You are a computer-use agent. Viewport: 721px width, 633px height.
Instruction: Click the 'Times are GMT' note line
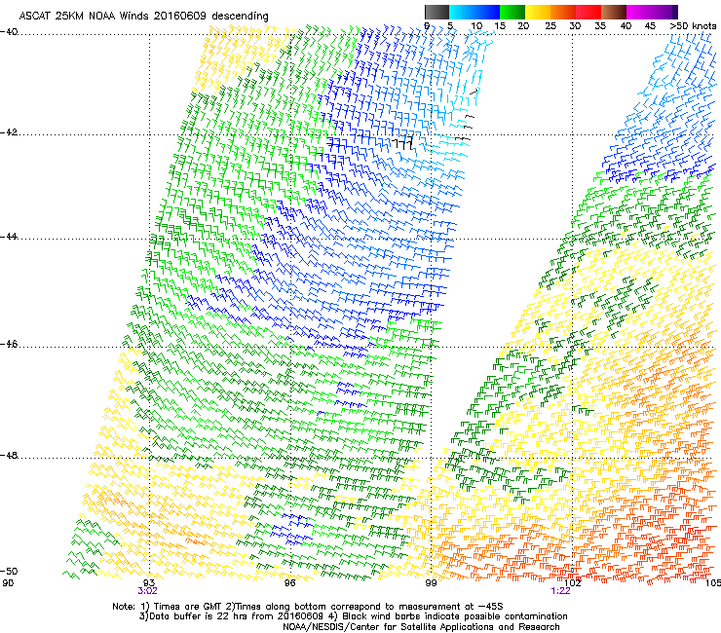(308, 607)
